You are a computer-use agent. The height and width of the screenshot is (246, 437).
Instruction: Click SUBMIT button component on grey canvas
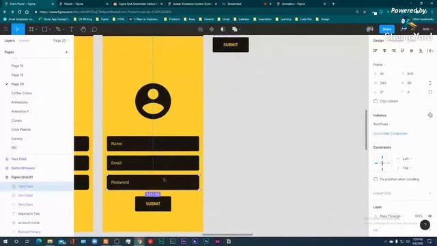231,44
